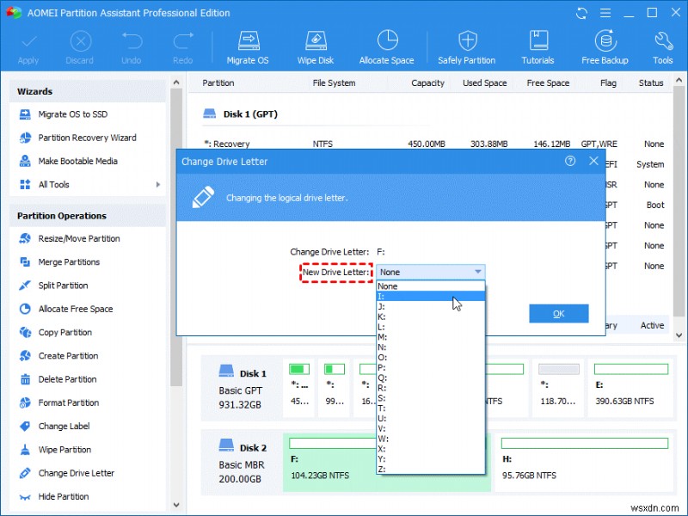Sort partitions by the Capacity column header
This screenshot has width=688, height=516.
coord(427,83)
